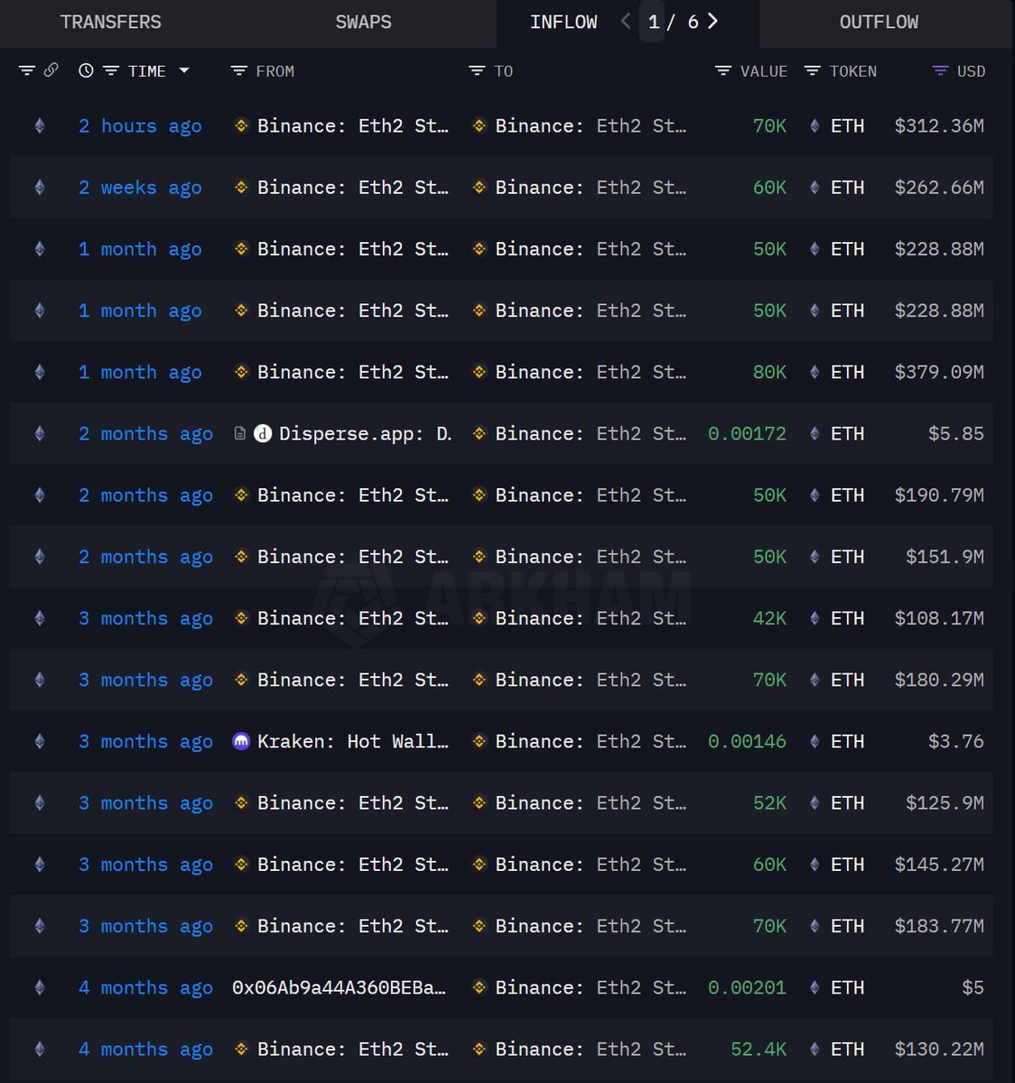Click the link icon in header

coord(51,69)
